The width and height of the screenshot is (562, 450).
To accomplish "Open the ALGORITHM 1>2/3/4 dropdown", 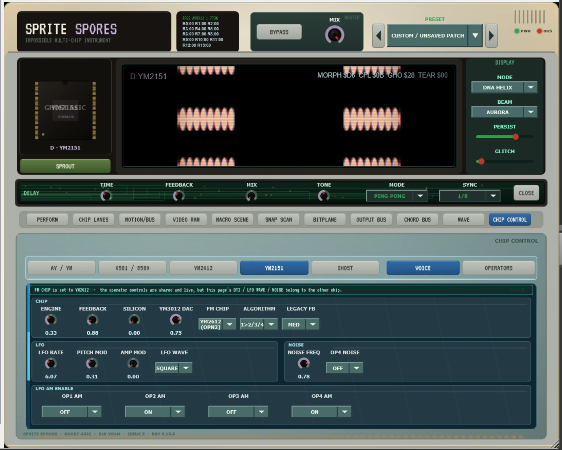I will point(259,324).
